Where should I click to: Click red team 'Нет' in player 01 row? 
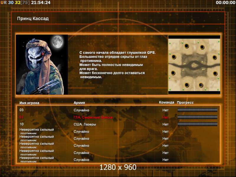[x=165, y=117]
